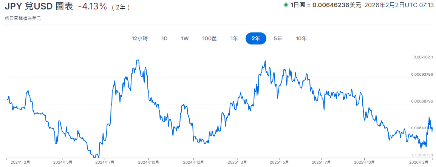Click the 0.00668796 y-axis label
The height and width of the screenshot is (167, 436).
(423, 101)
